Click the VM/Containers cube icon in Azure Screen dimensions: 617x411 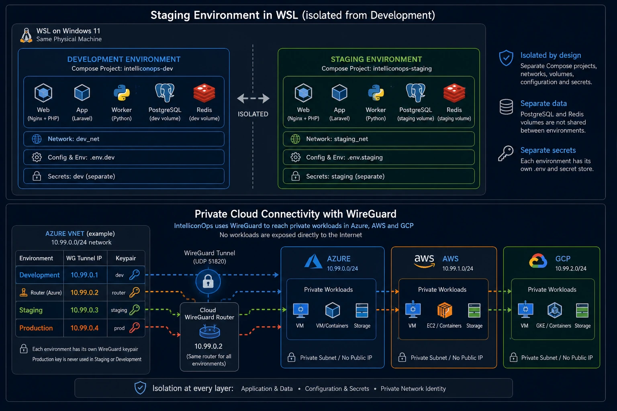coord(332,310)
